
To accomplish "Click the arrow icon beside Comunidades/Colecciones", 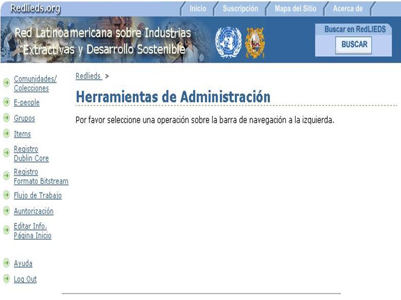I will click(6, 83).
